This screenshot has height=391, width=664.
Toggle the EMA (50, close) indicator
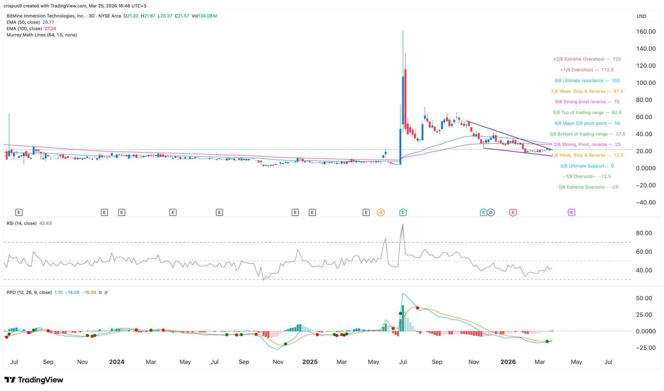pyautogui.click(x=23, y=22)
